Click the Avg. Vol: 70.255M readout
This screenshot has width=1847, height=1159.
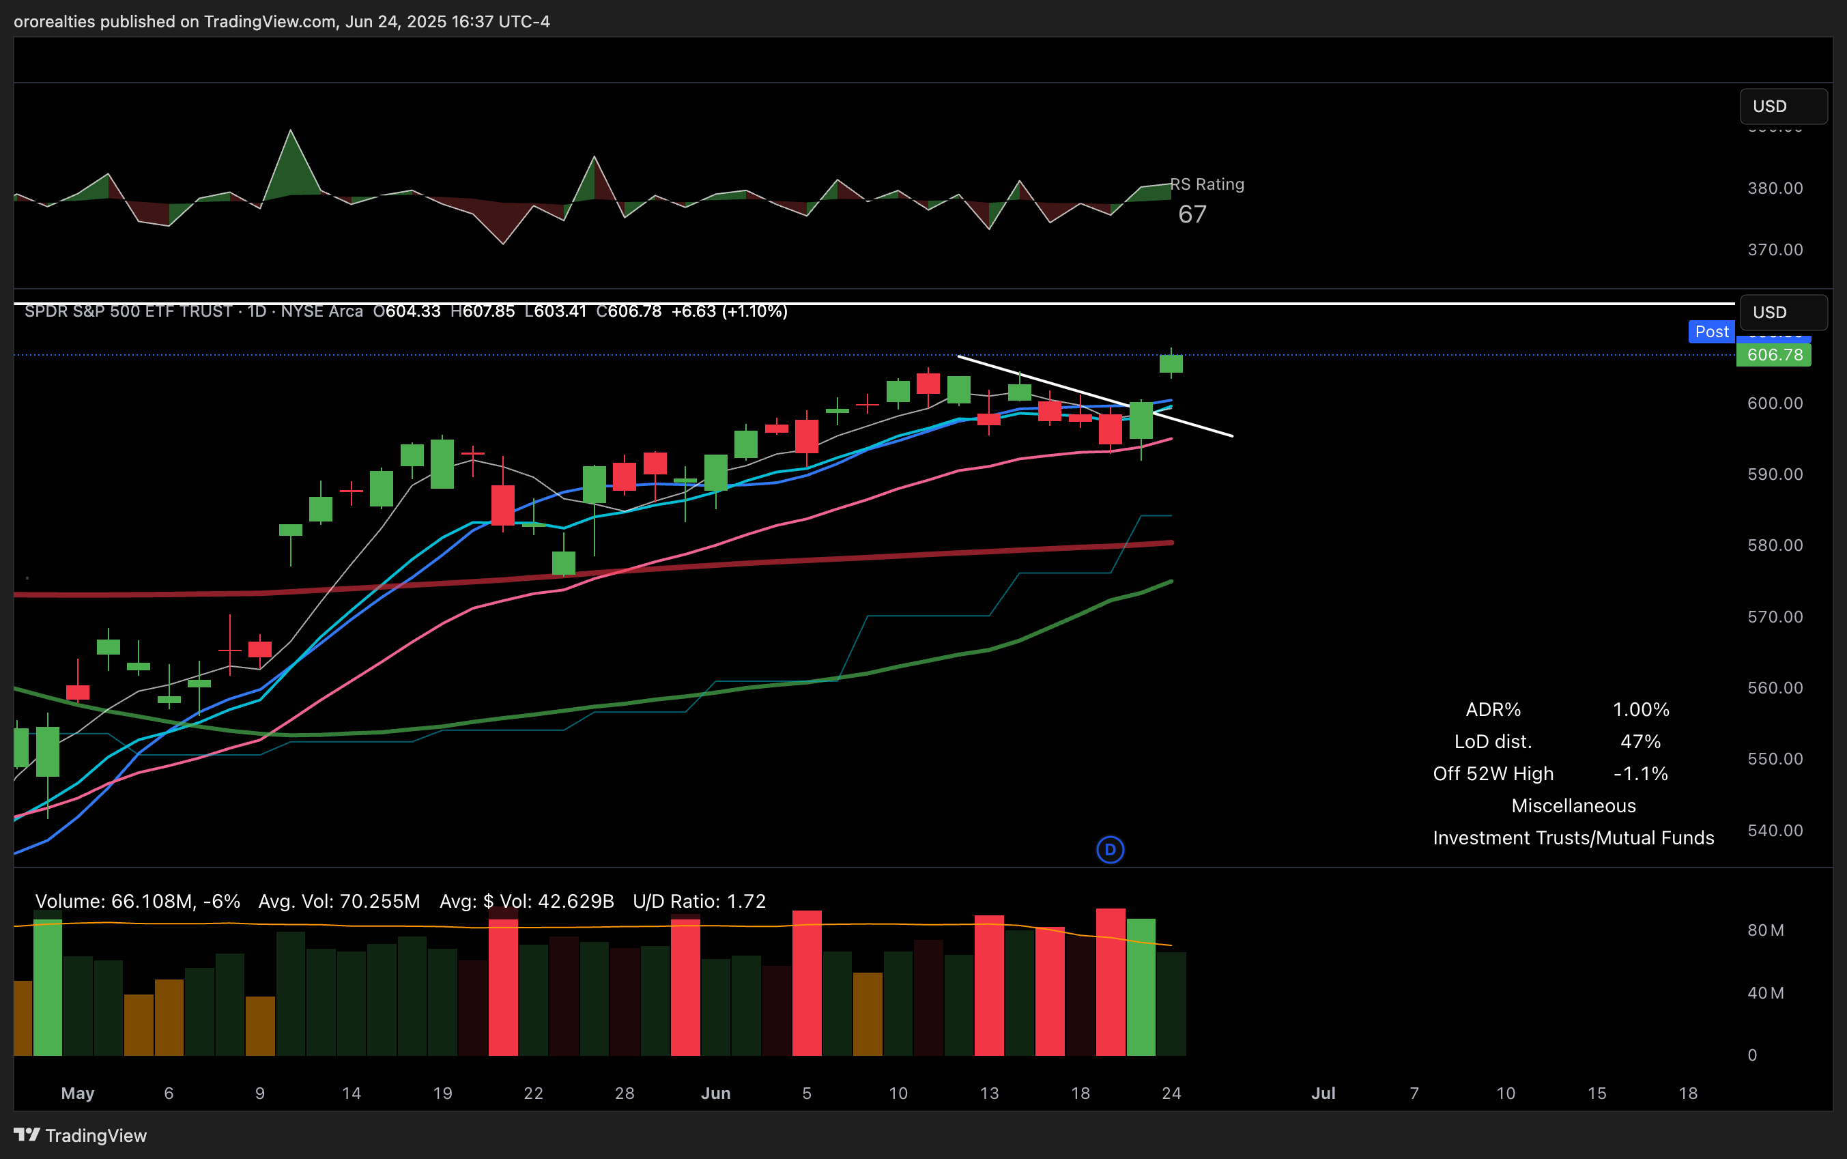point(339,902)
